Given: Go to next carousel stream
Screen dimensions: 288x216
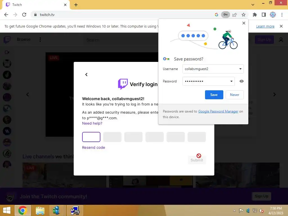Looking at the screenshot, I should 274,94.
